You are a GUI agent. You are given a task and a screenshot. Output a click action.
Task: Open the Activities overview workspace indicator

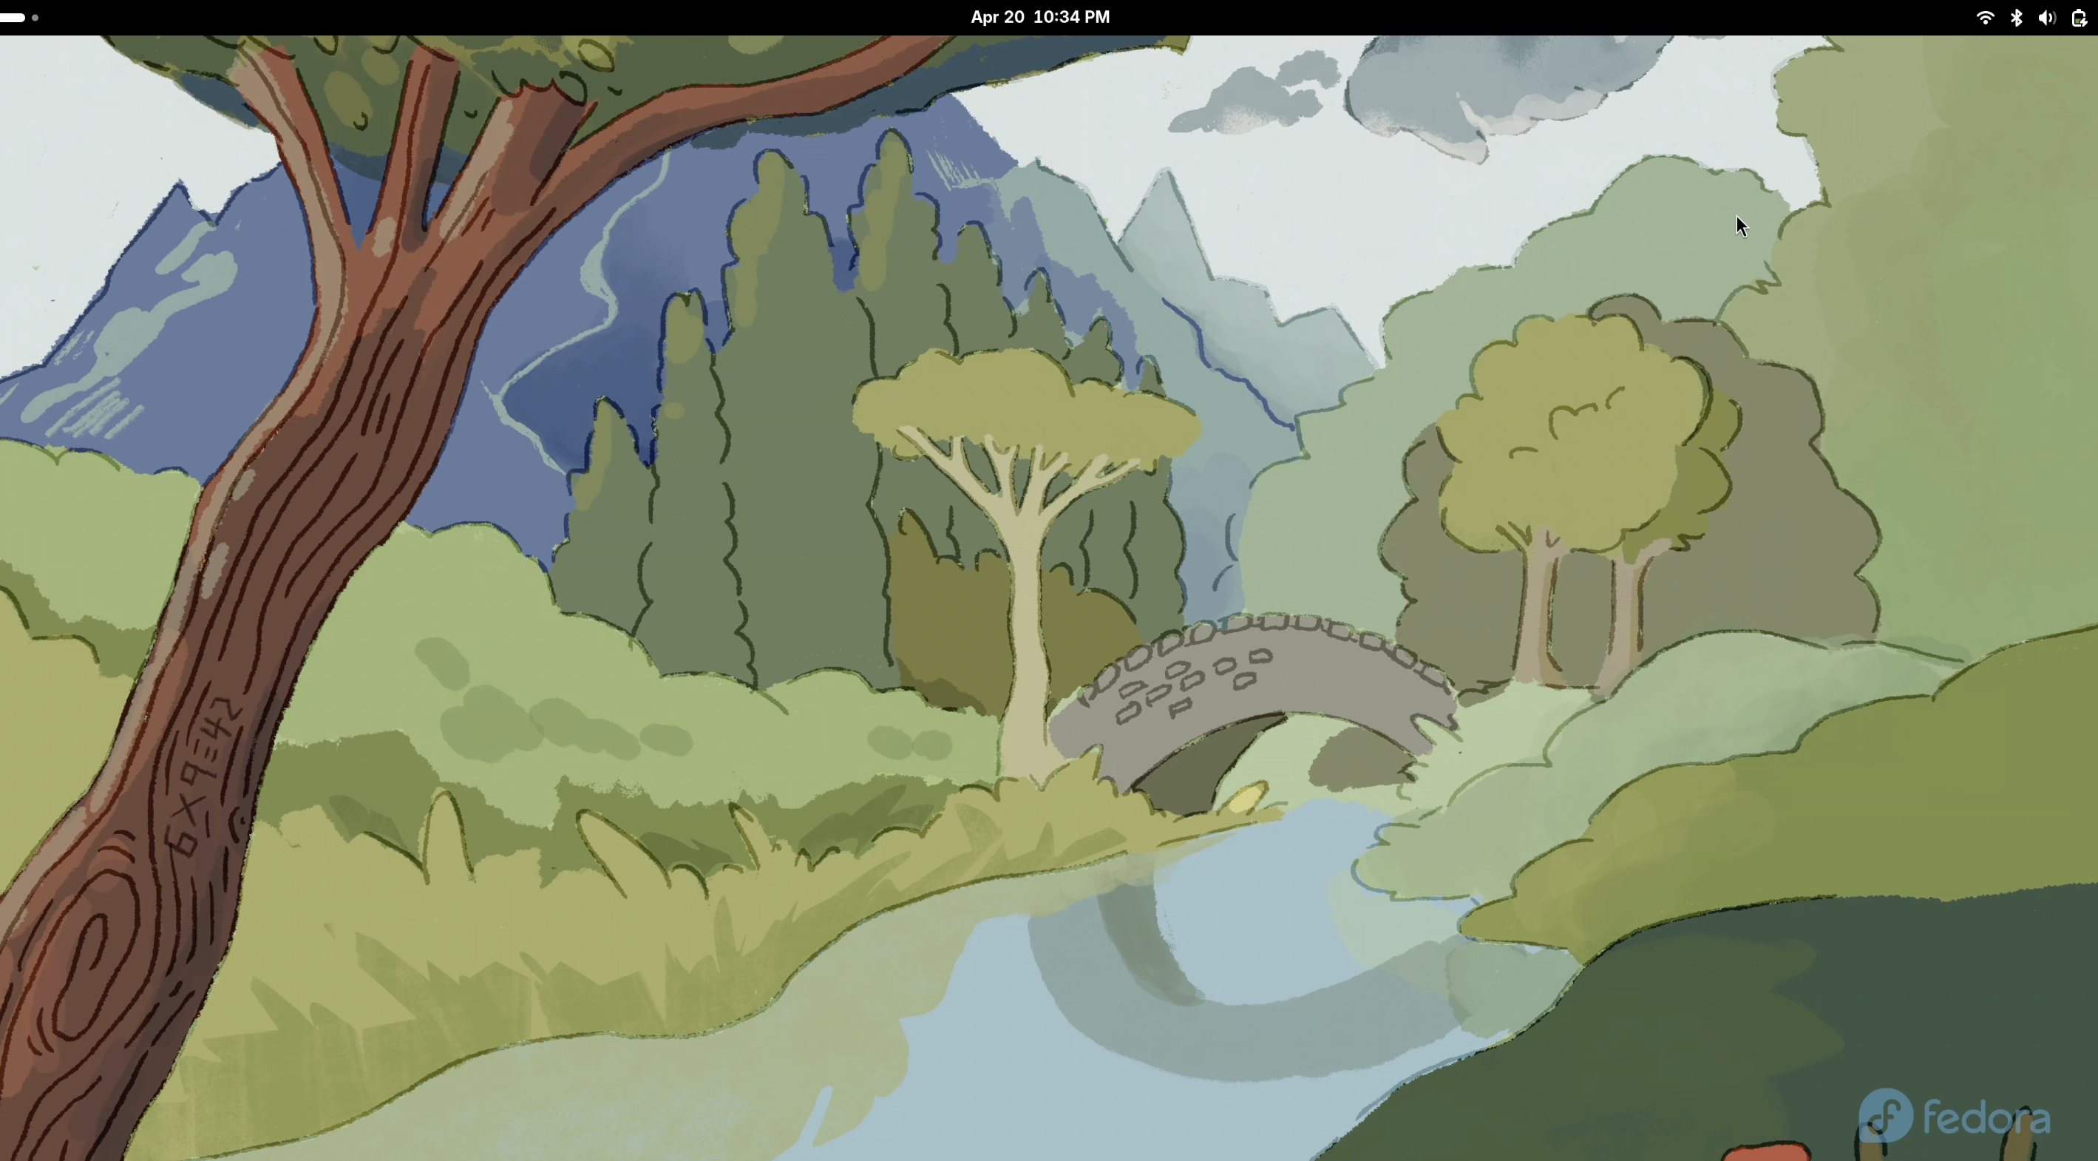(x=19, y=17)
